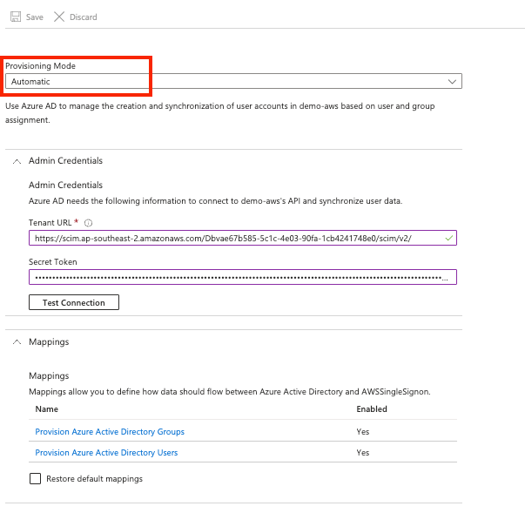Collapse the Mappings section chevron

click(x=17, y=342)
